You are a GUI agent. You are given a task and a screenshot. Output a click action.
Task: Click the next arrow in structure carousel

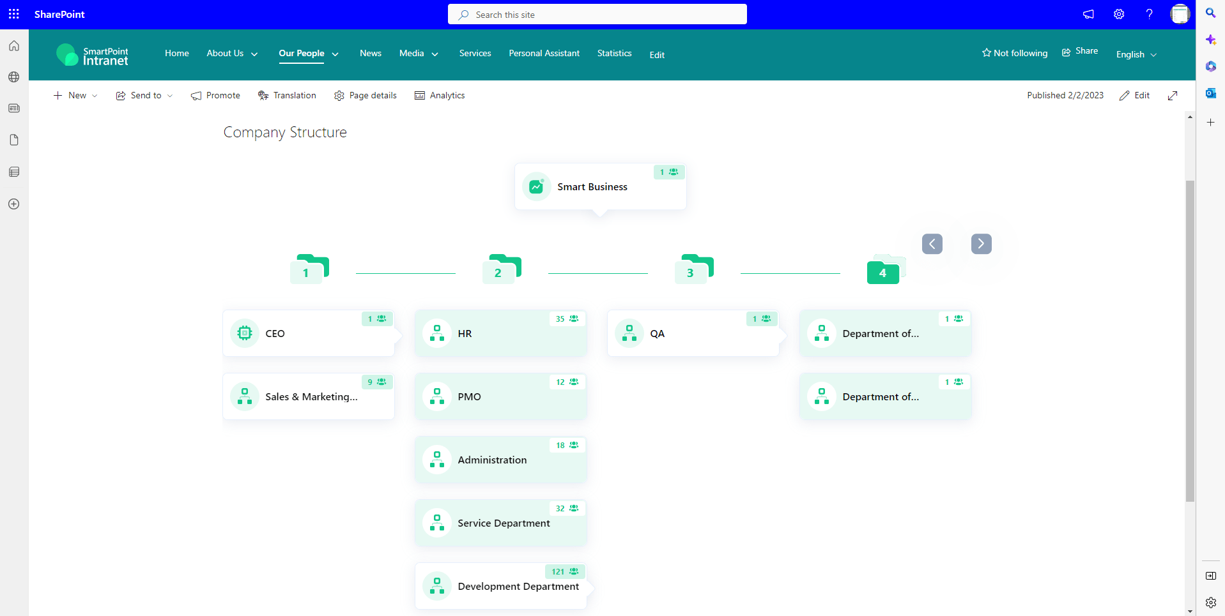coord(981,244)
